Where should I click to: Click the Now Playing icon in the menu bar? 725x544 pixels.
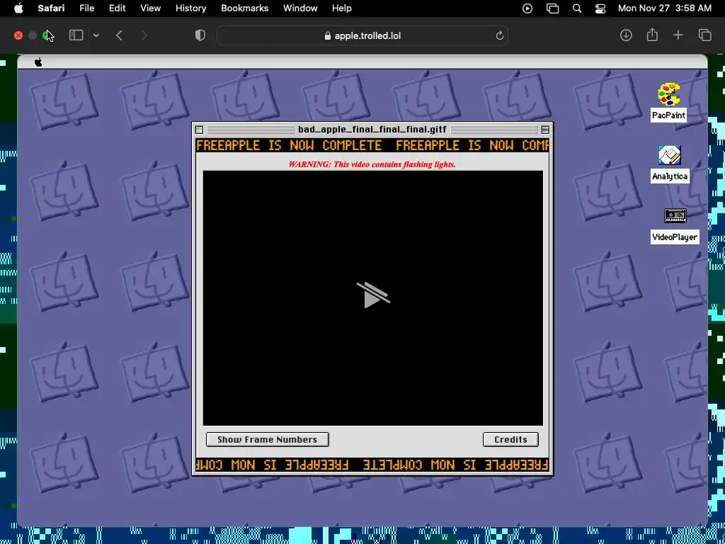[x=527, y=8]
